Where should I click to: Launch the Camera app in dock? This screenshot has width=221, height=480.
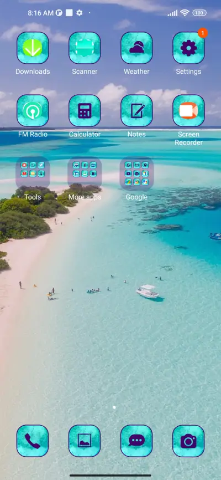coord(188,441)
